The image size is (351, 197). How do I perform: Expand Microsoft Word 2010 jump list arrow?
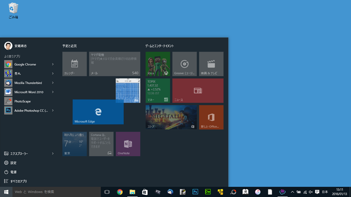click(x=53, y=92)
